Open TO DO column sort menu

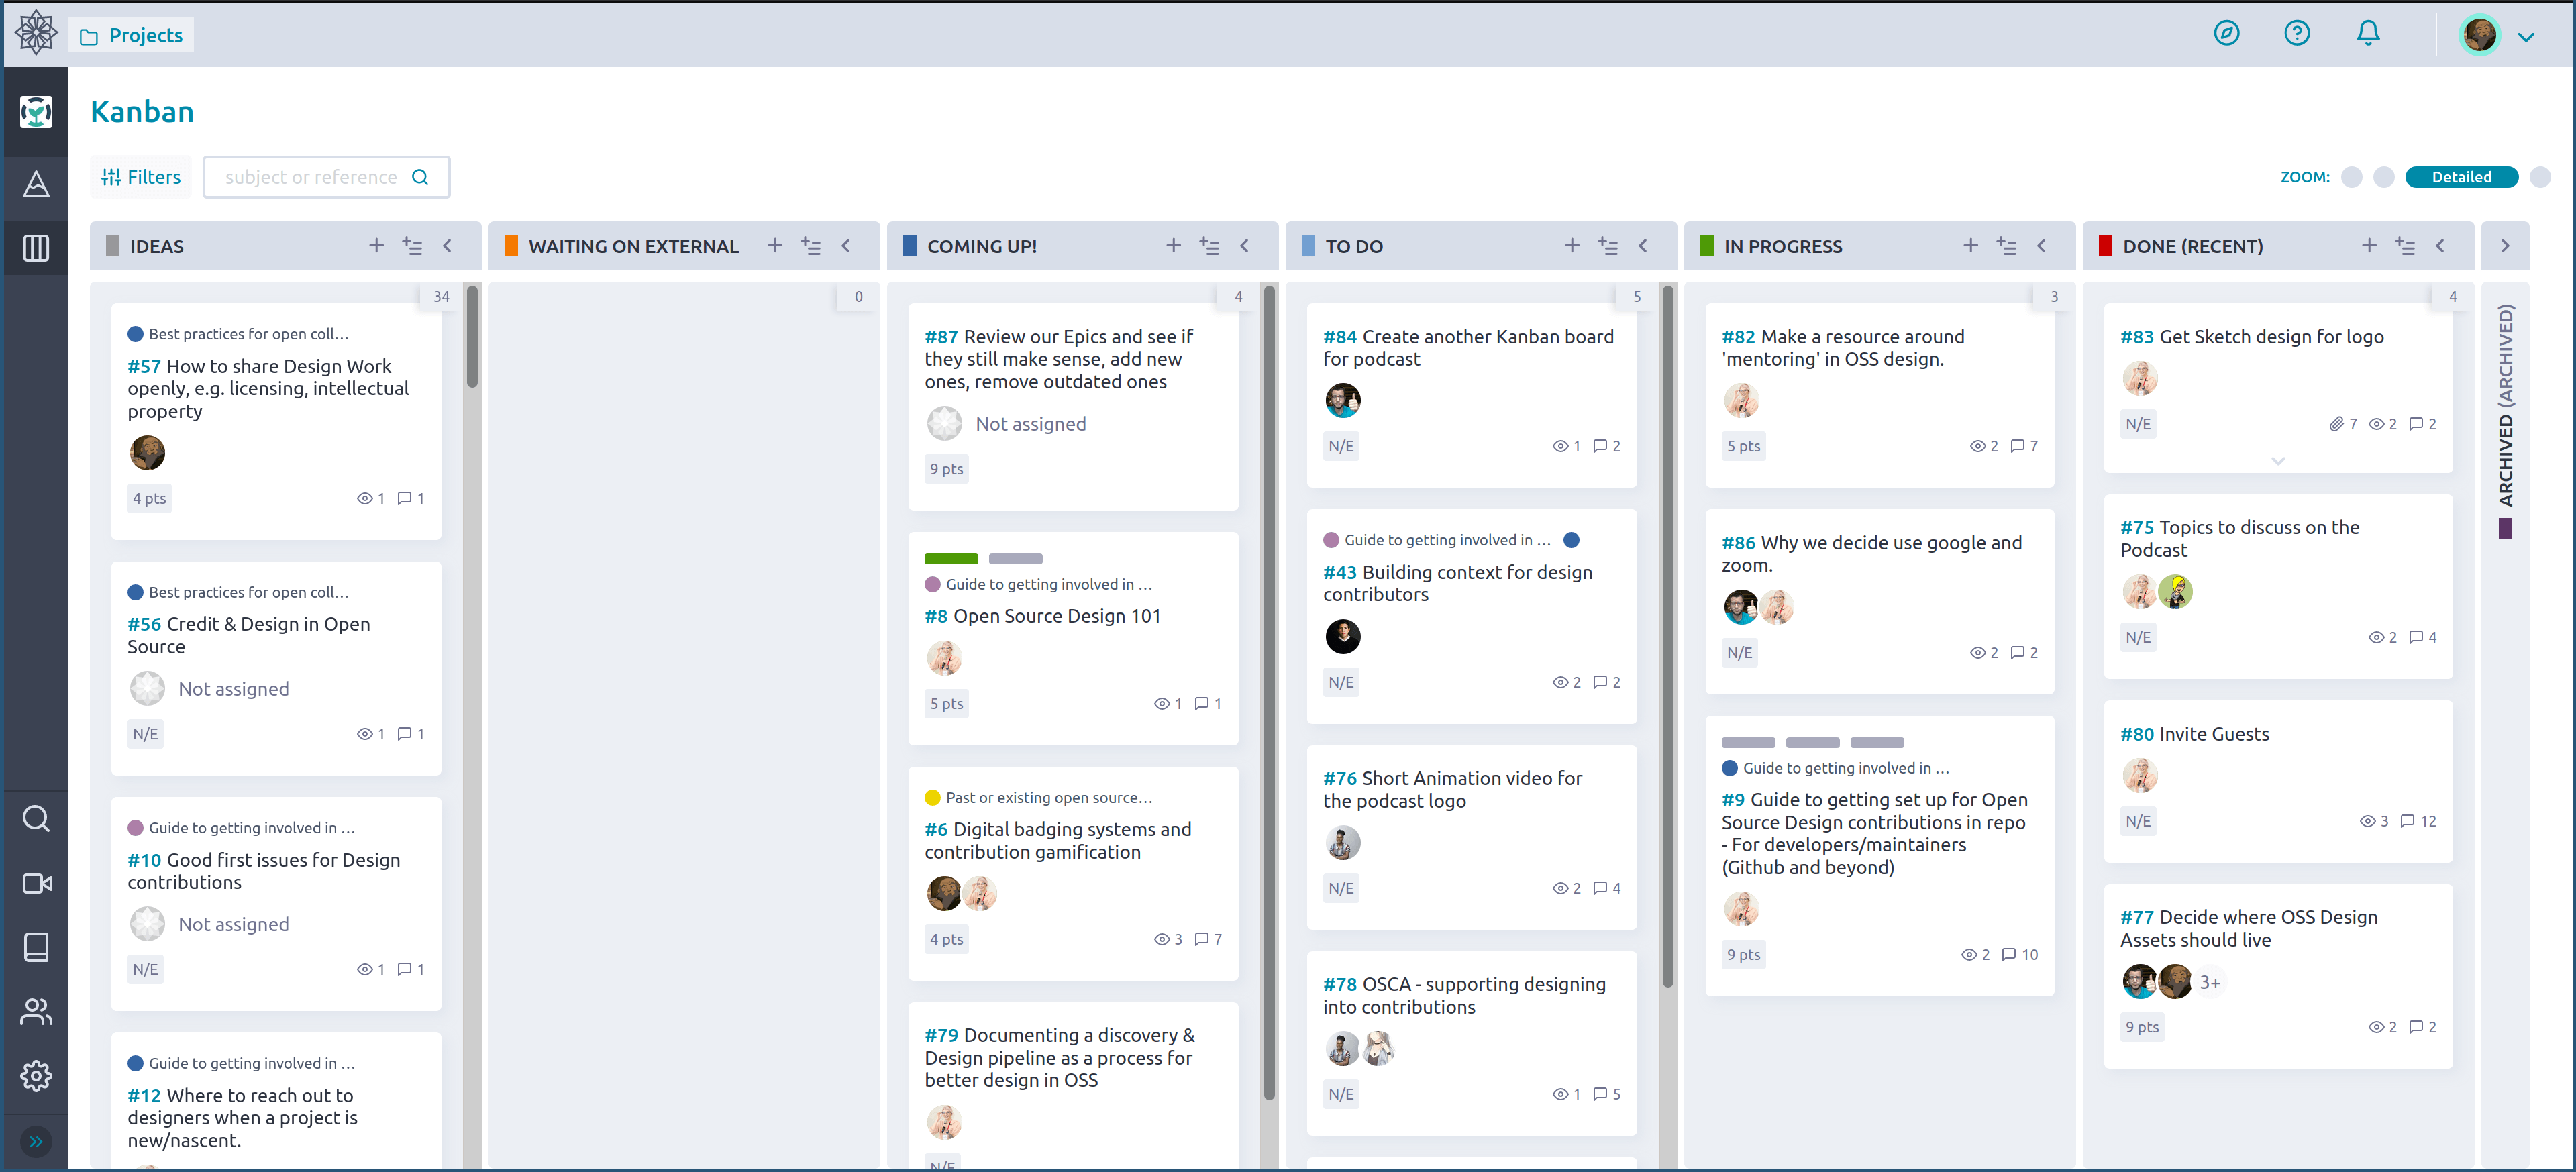coord(1606,245)
